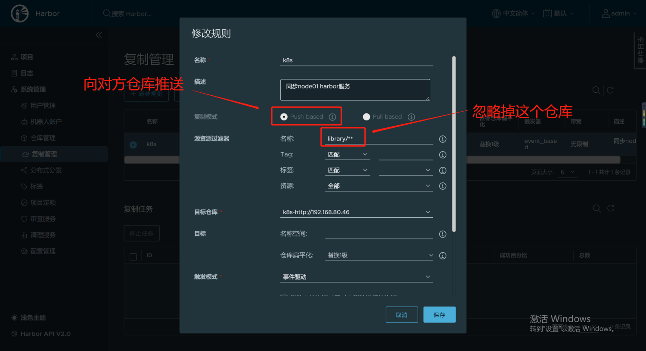Switch to 浅色主题 light theme
646x351 pixels.
click(x=33, y=318)
